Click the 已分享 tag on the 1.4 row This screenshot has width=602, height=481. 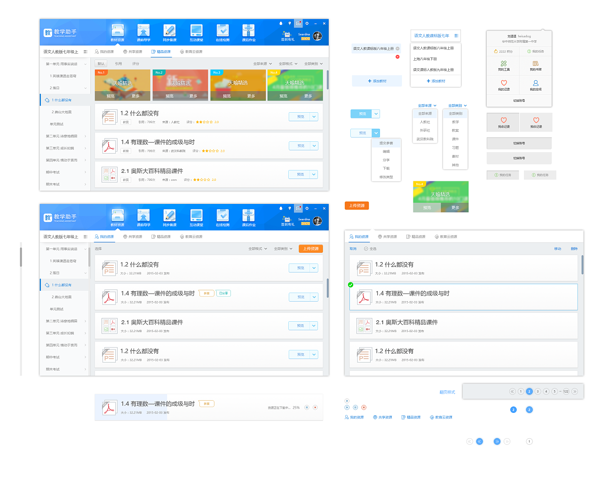tap(223, 293)
